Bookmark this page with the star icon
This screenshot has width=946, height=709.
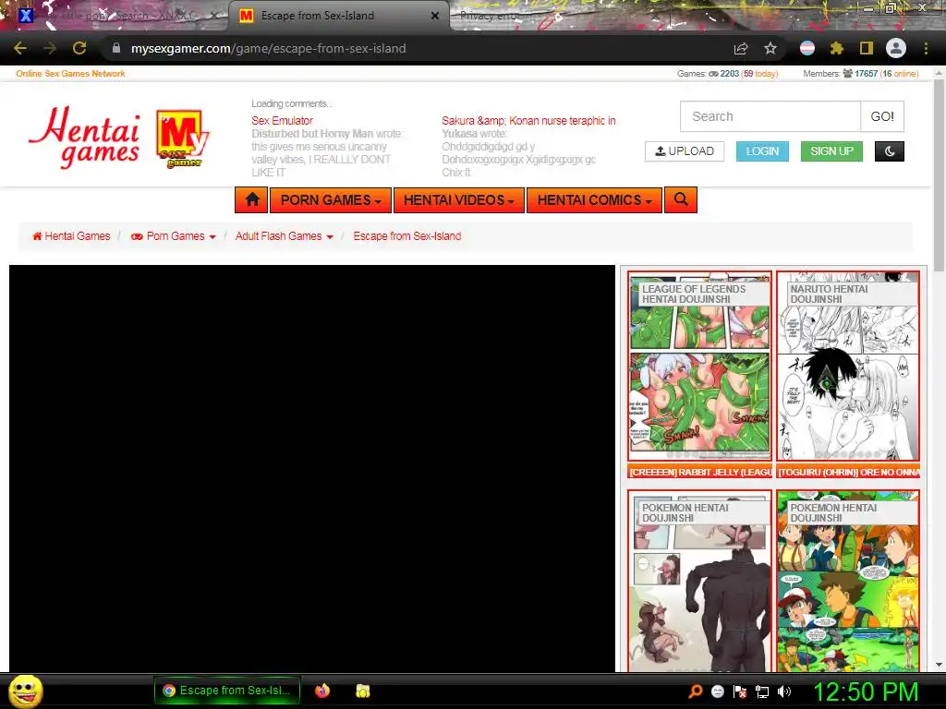coord(770,48)
